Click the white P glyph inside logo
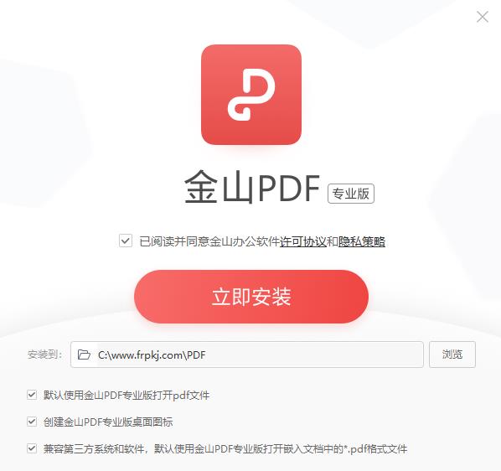The height and width of the screenshot is (471, 501). tap(251, 95)
